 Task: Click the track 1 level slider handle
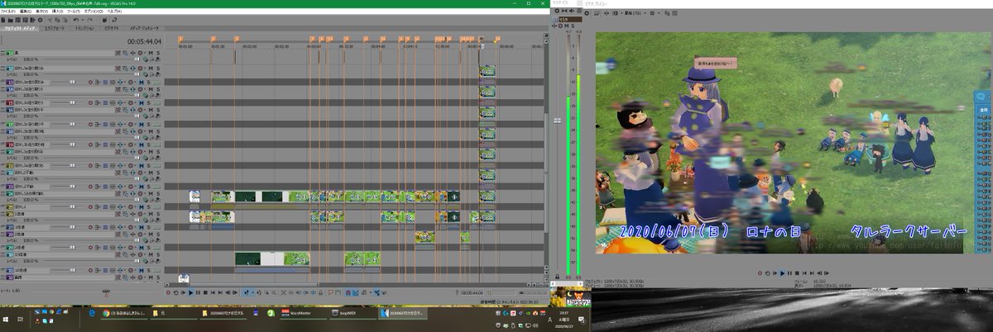click(137, 59)
